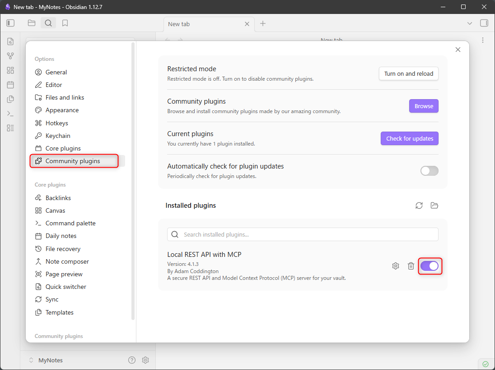The height and width of the screenshot is (370, 495).
Task: Go to Core plugins settings
Action: point(77,148)
